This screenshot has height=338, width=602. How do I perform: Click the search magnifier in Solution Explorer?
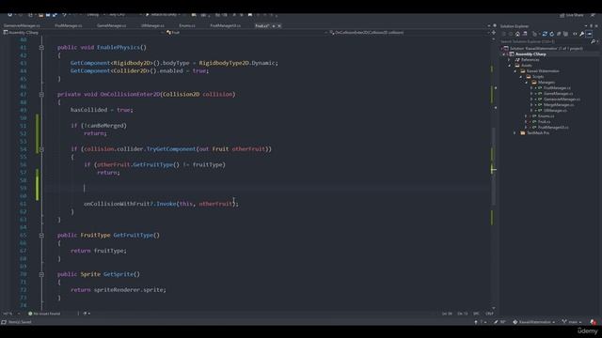[594, 41]
